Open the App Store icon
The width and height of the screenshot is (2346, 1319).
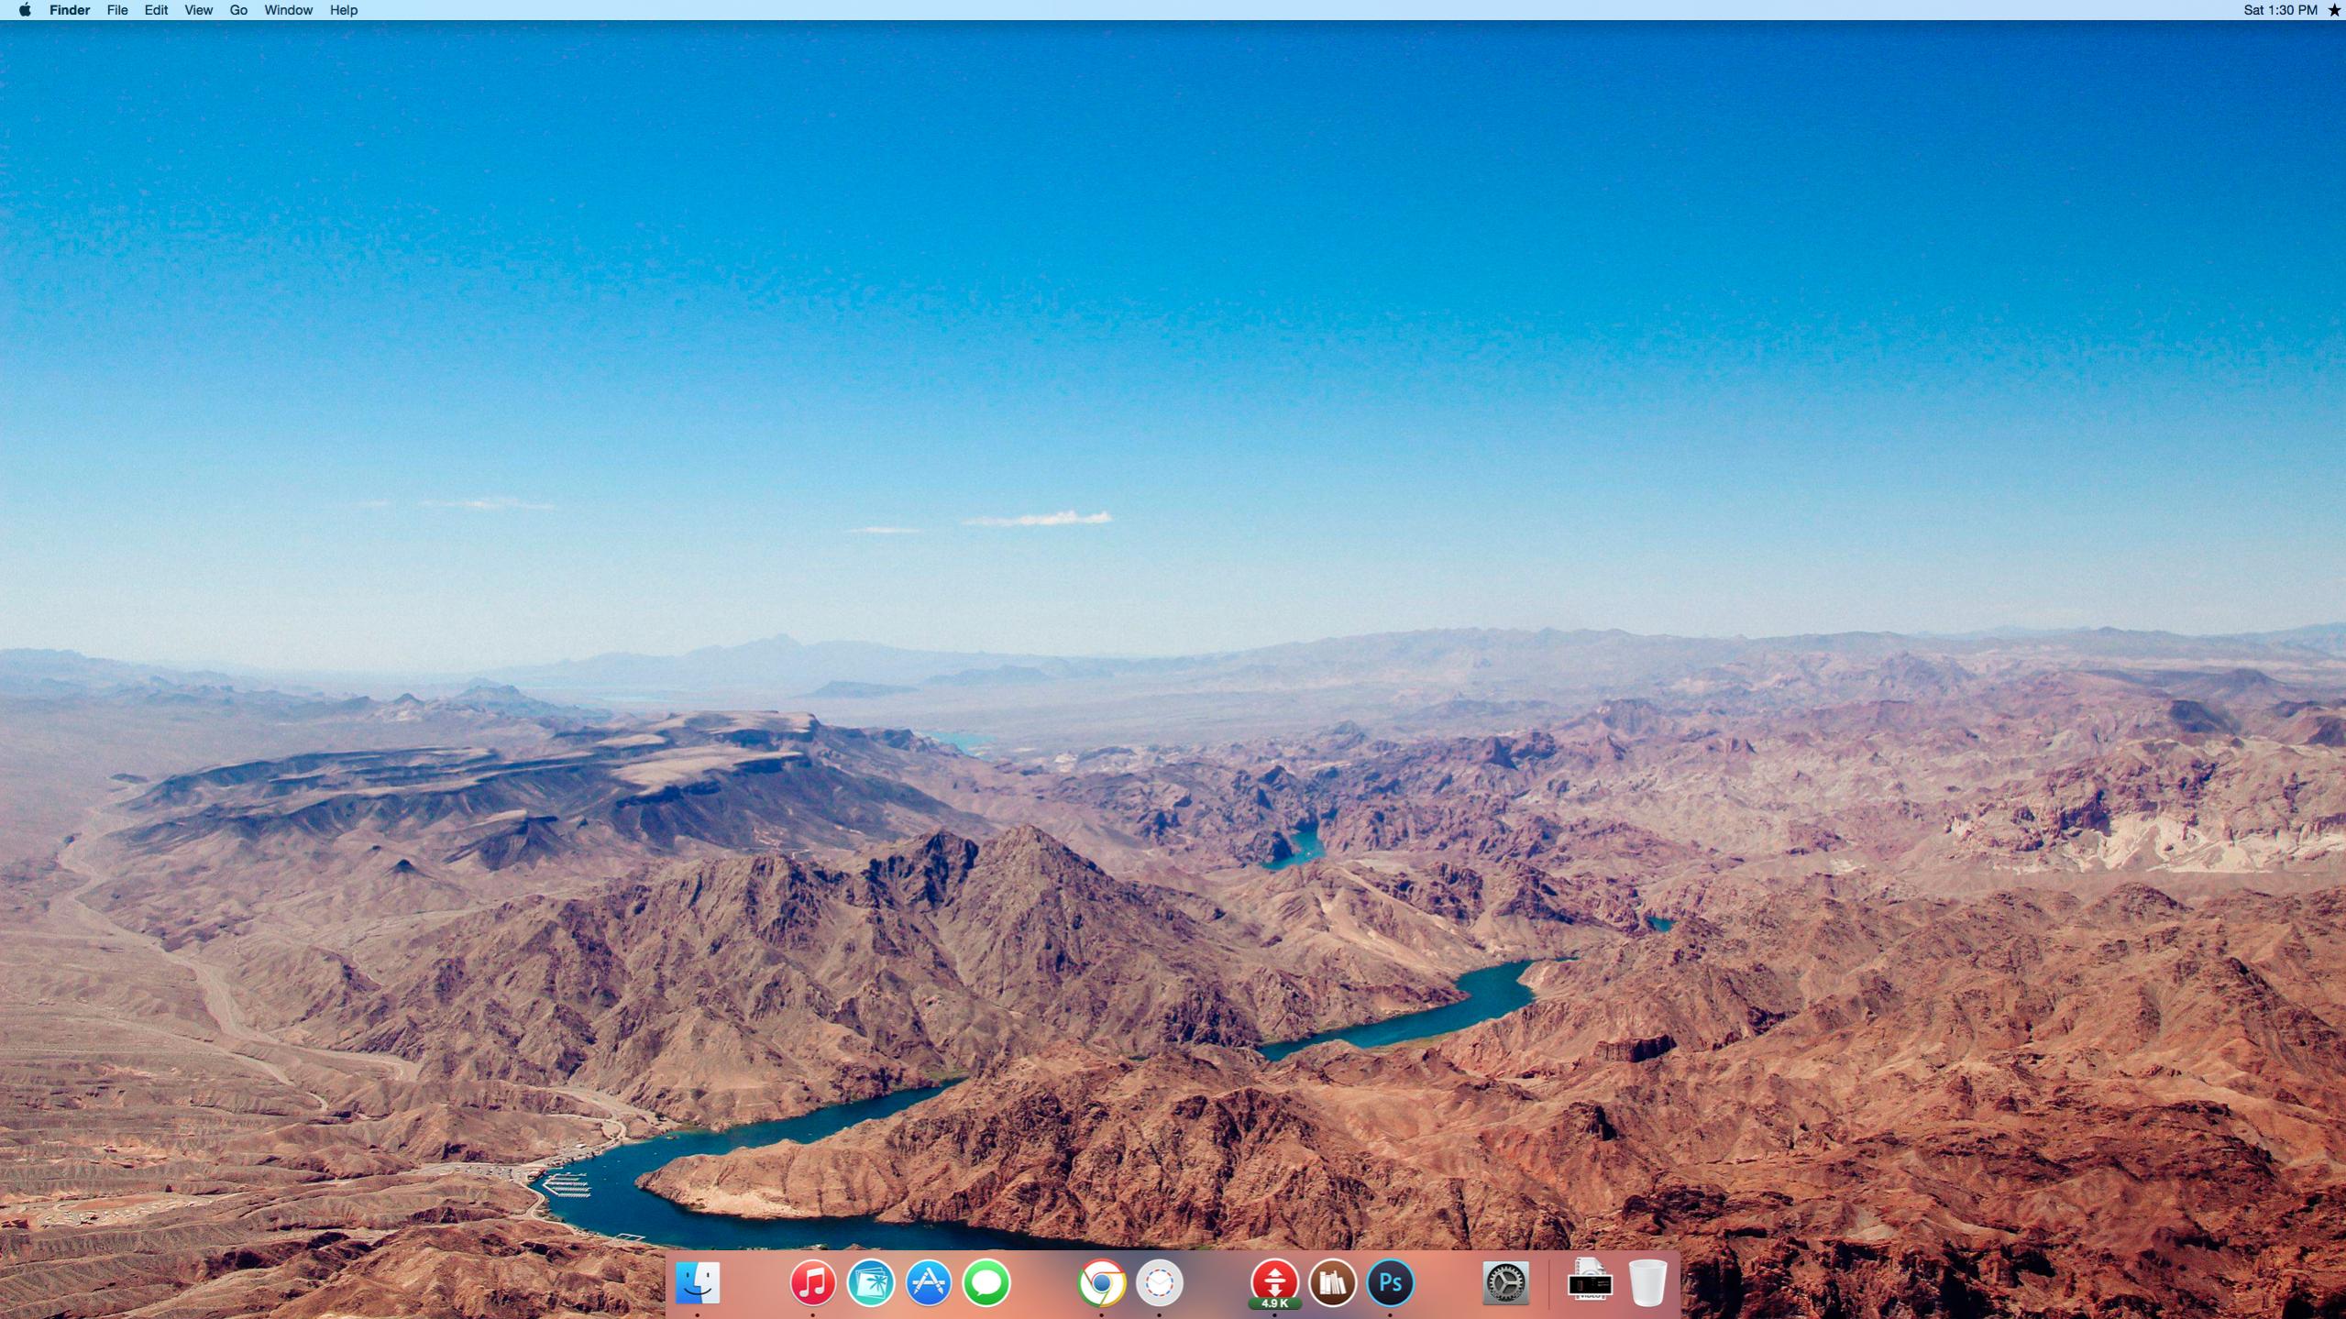tap(928, 1282)
